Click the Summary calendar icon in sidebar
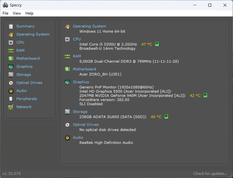The width and height of the screenshot is (233, 178). click(x=11, y=26)
